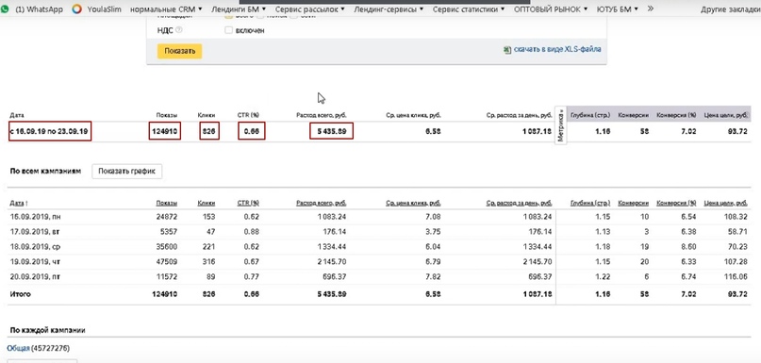The height and width of the screenshot is (363, 761).
Task: Sort daily table by Ср. расход за день
Action: (519, 203)
